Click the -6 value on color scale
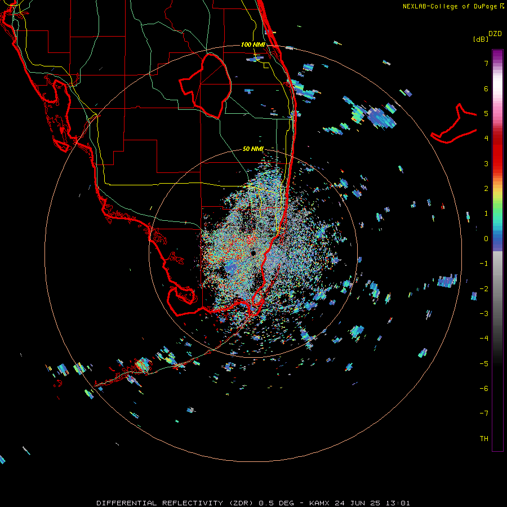Screen dimensions: 507x507 [x=484, y=388]
